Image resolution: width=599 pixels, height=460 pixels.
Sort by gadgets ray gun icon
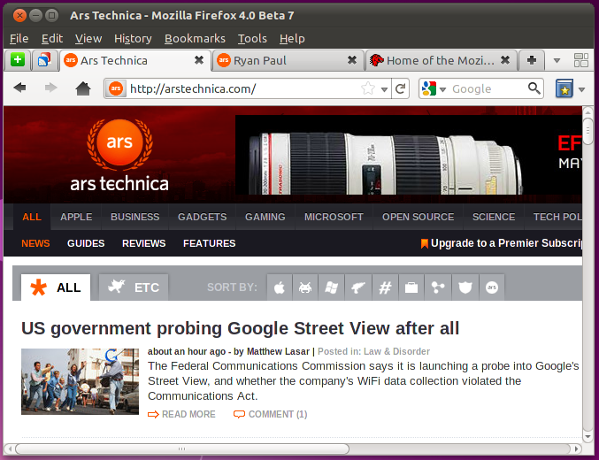[x=358, y=287]
